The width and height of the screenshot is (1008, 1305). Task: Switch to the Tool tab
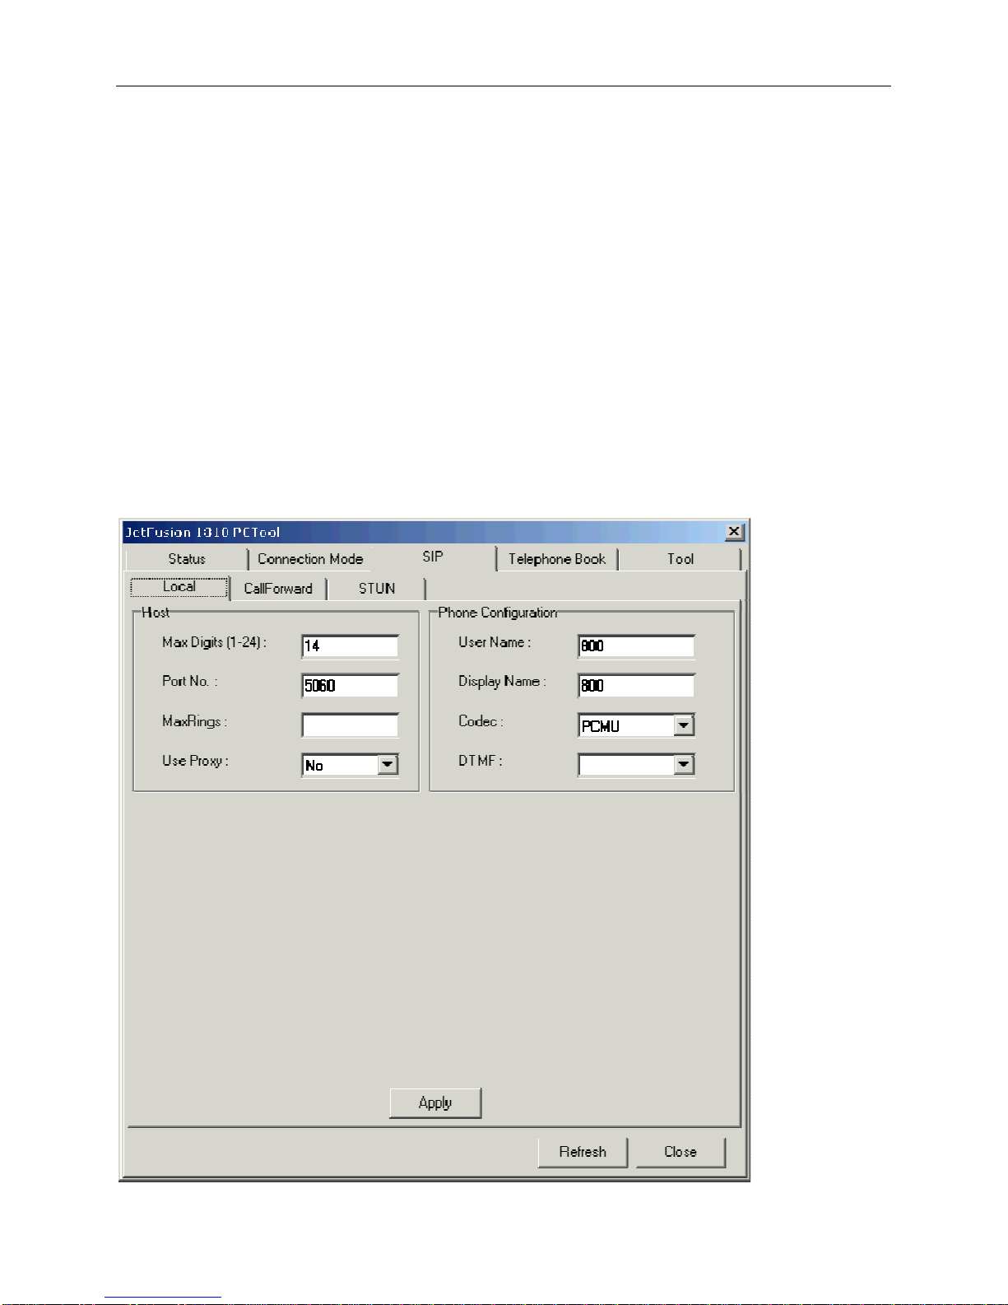point(680,559)
